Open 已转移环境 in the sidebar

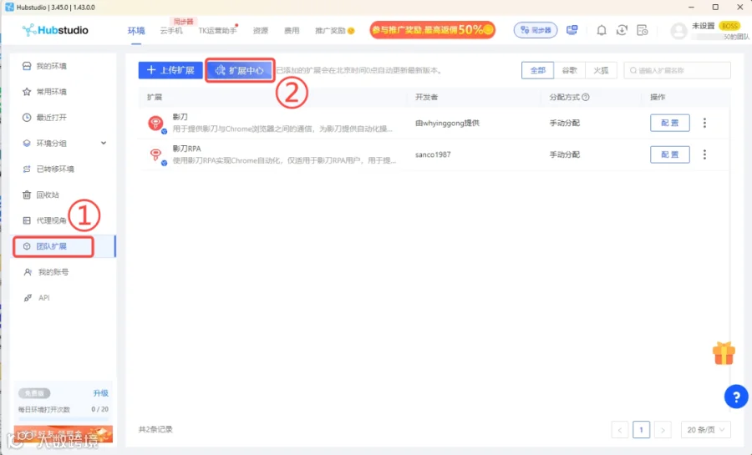tap(48, 169)
